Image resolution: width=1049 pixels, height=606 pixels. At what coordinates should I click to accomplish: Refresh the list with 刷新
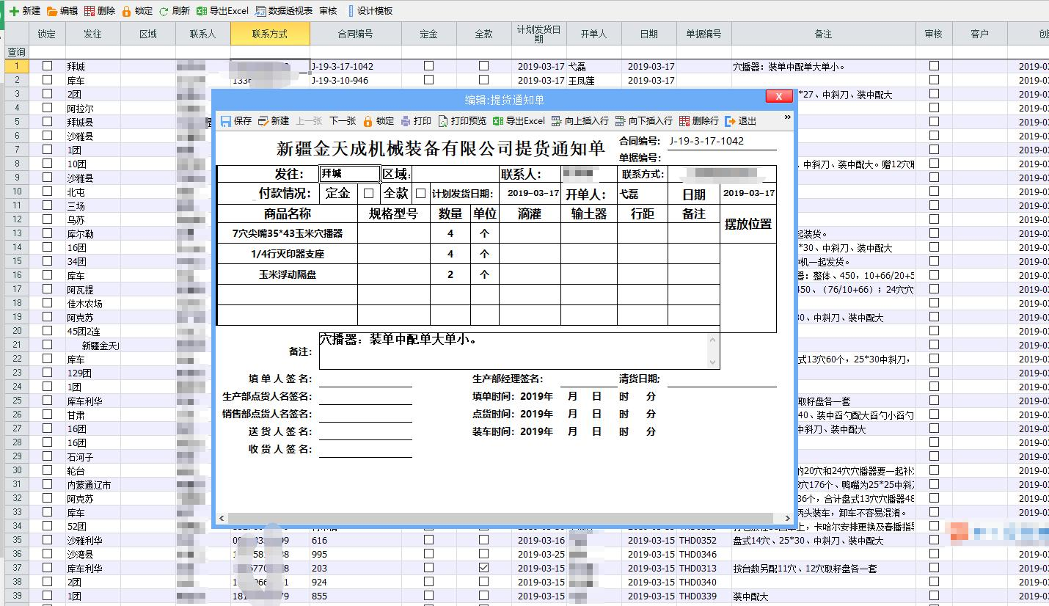point(175,11)
